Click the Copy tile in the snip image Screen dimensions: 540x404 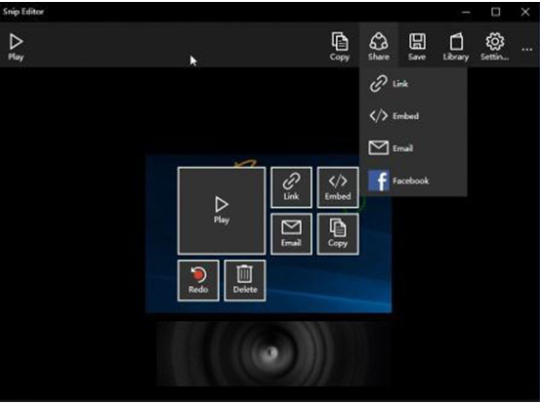click(338, 234)
